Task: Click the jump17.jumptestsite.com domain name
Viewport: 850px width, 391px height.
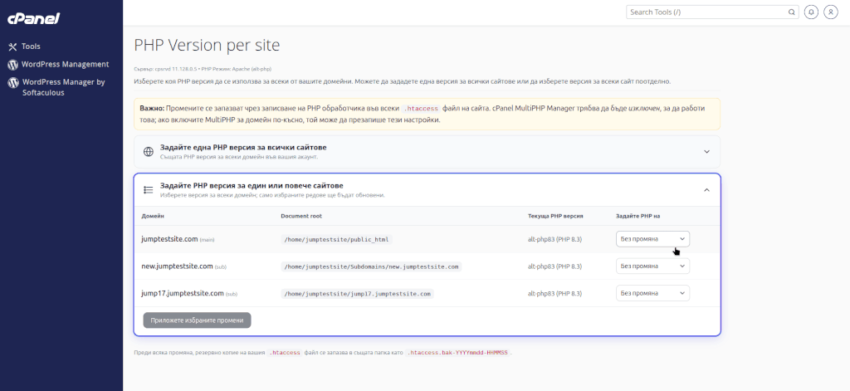Action: (183, 293)
